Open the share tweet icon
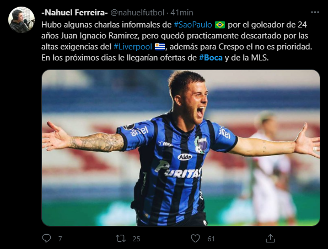Image resolution: width=328 pixels, height=249 pixels. click(x=270, y=239)
